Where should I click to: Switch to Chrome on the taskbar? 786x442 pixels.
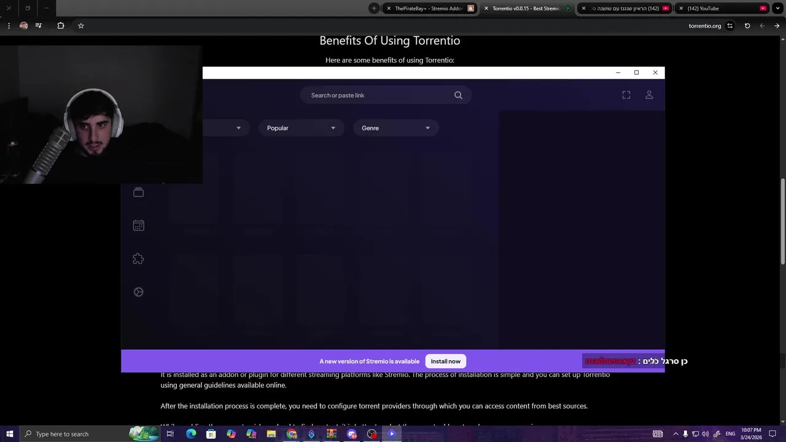(292, 434)
